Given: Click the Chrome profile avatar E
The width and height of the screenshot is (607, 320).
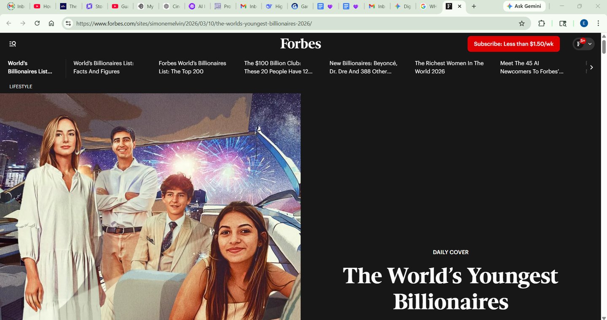Looking at the screenshot, I should pyautogui.click(x=584, y=24).
